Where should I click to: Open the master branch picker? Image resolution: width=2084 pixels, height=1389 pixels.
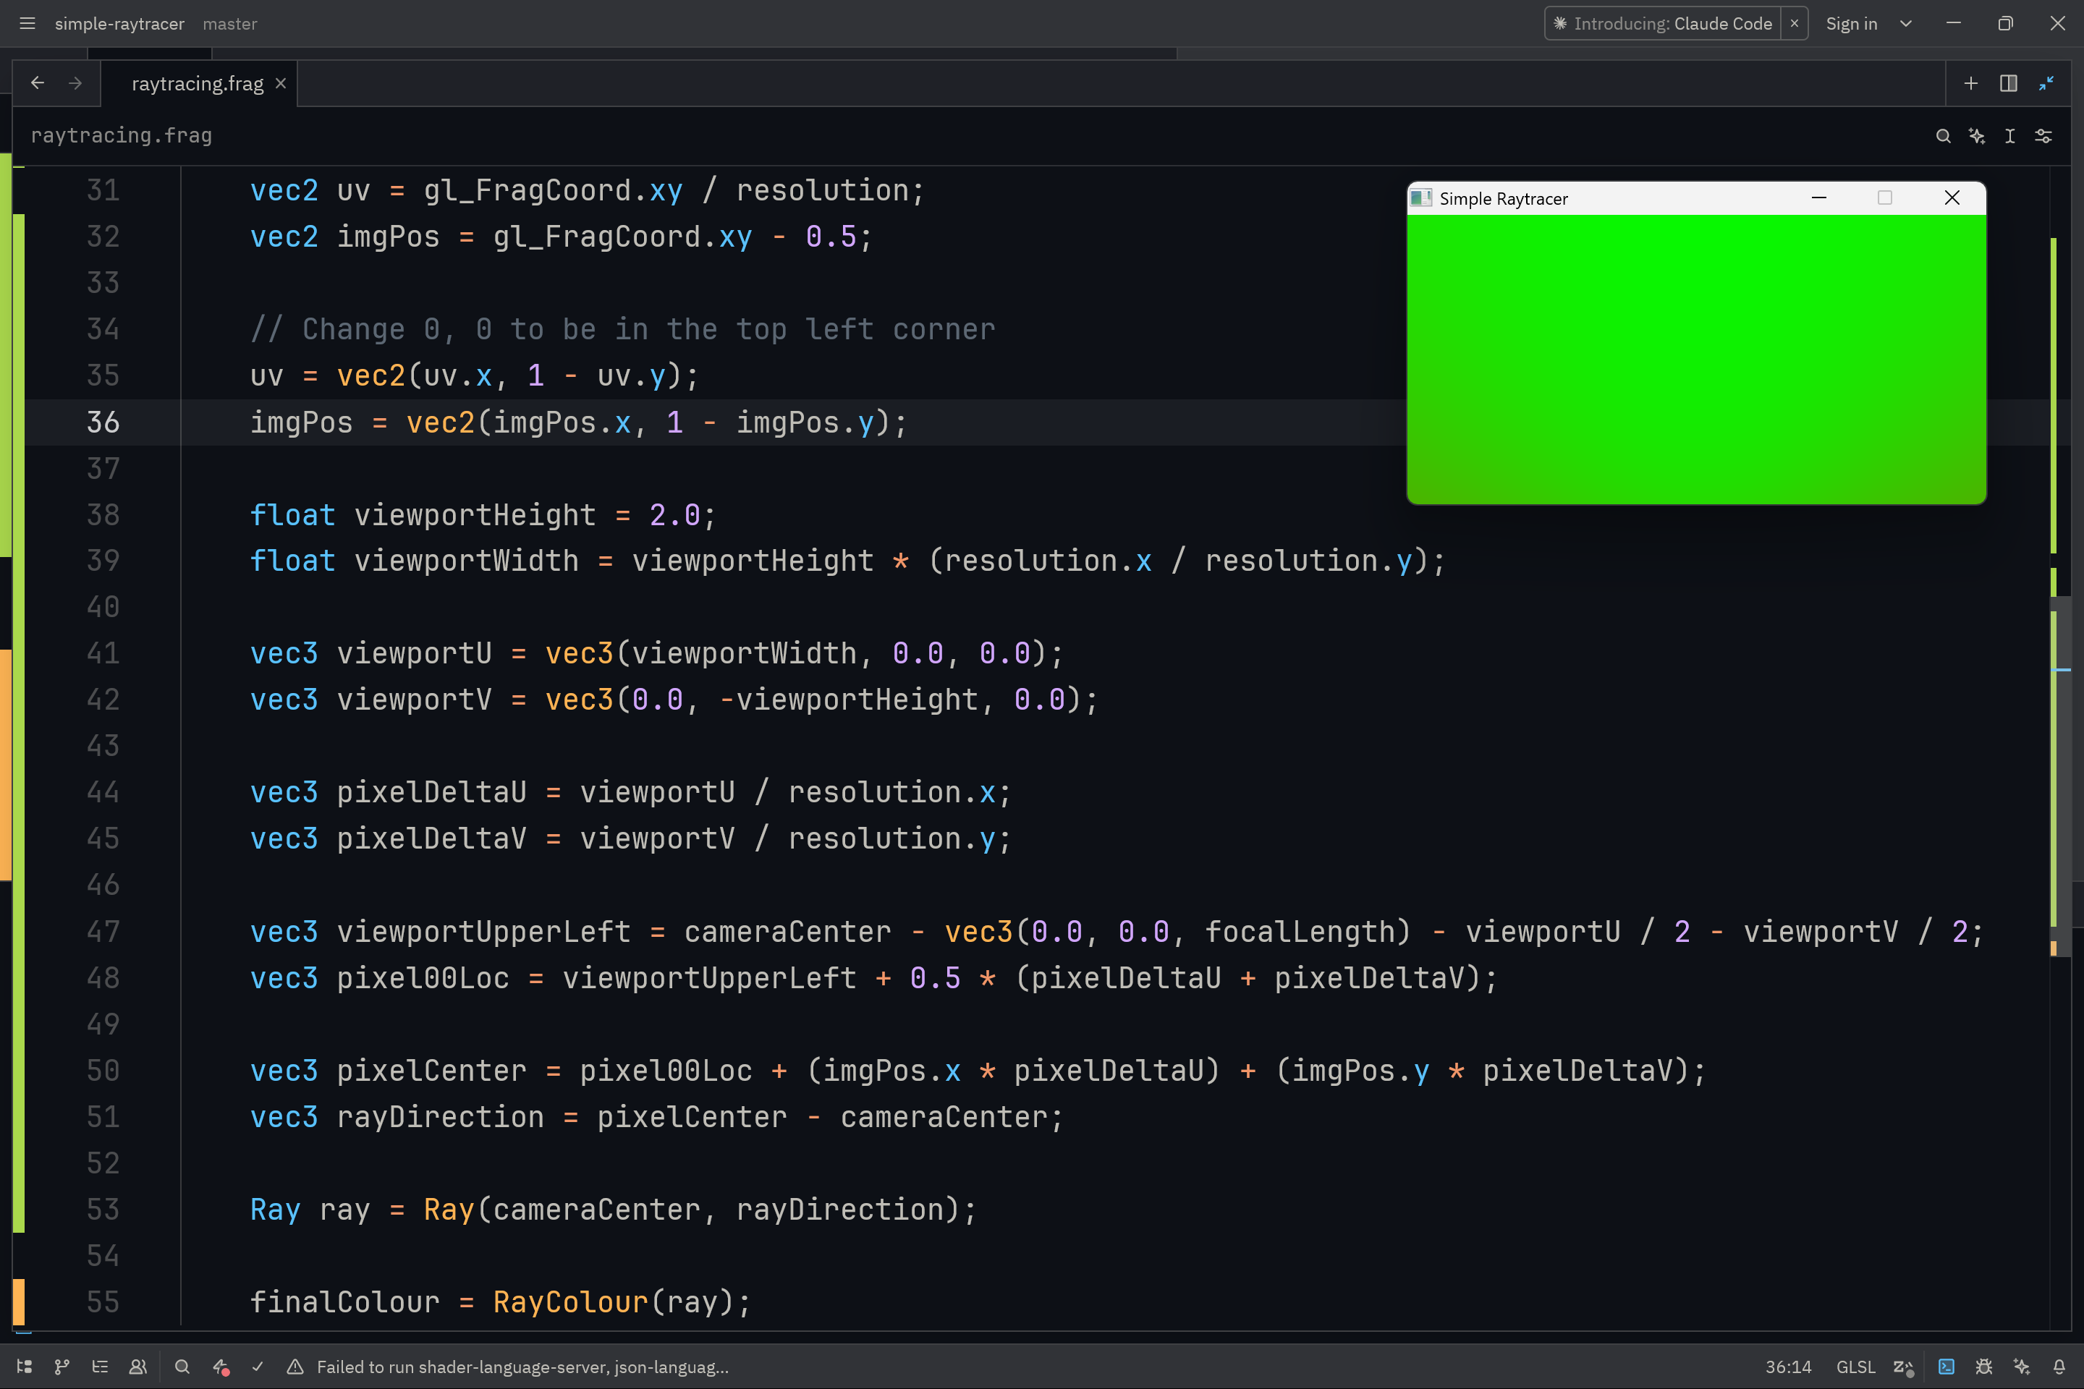[229, 24]
